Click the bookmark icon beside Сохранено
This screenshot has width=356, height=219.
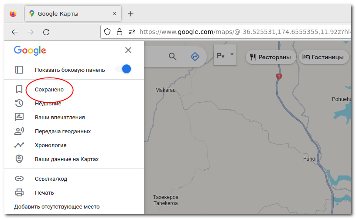tap(19, 89)
